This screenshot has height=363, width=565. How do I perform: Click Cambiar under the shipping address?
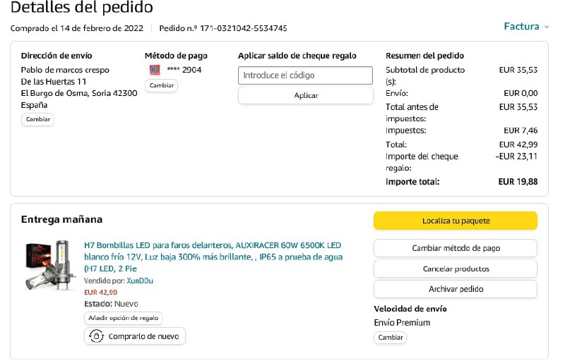[x=37, y=119]
